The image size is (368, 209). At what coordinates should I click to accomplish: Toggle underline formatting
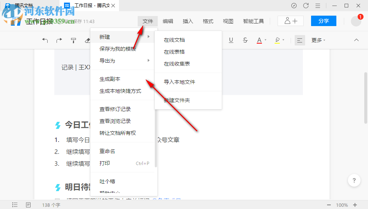(x=231, y=40)
